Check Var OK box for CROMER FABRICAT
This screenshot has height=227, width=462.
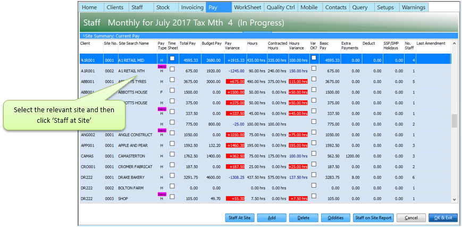[314, 164]
